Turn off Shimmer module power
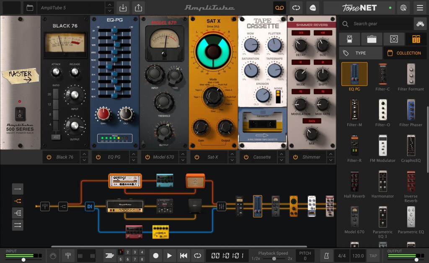Viewport: 429px width, 263px height. click(295, 157)
